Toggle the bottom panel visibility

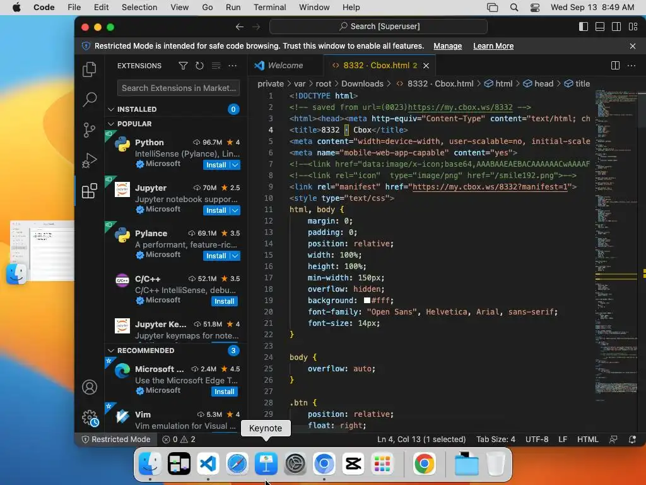point(600,27)
